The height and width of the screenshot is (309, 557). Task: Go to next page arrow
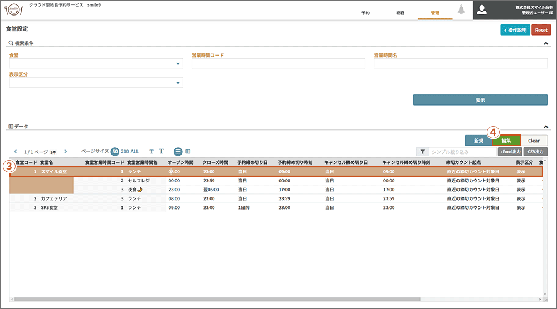point(66,151)
